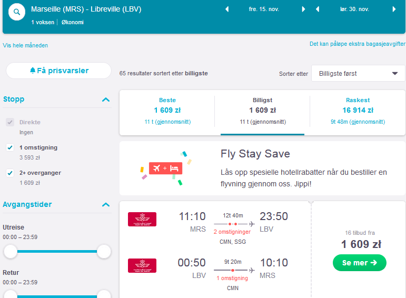The height and width of the screenshot is (298, 406).
Task: Click the Utreise right slider handle
Action: (104, 251)
